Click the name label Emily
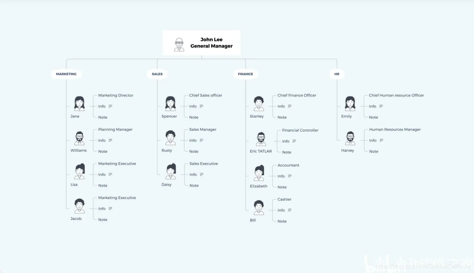 tap(346, 116)
